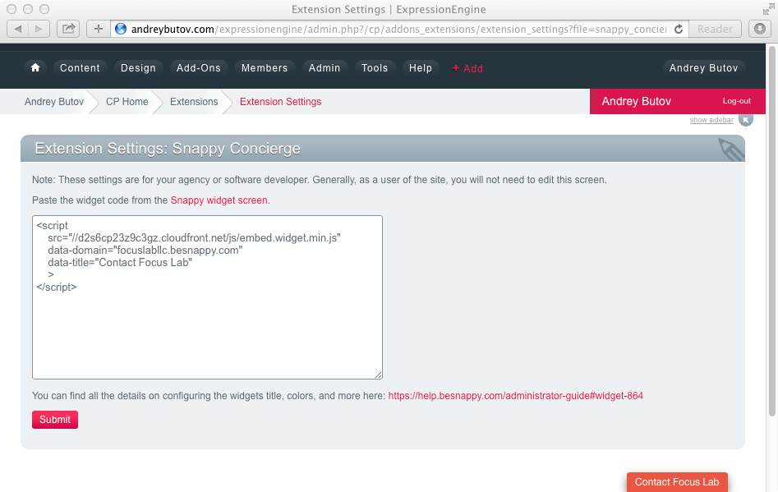Click the browser back arrow
Image resolution: width=778 pixels, height=492 pixels.
[x=18, y=29]
